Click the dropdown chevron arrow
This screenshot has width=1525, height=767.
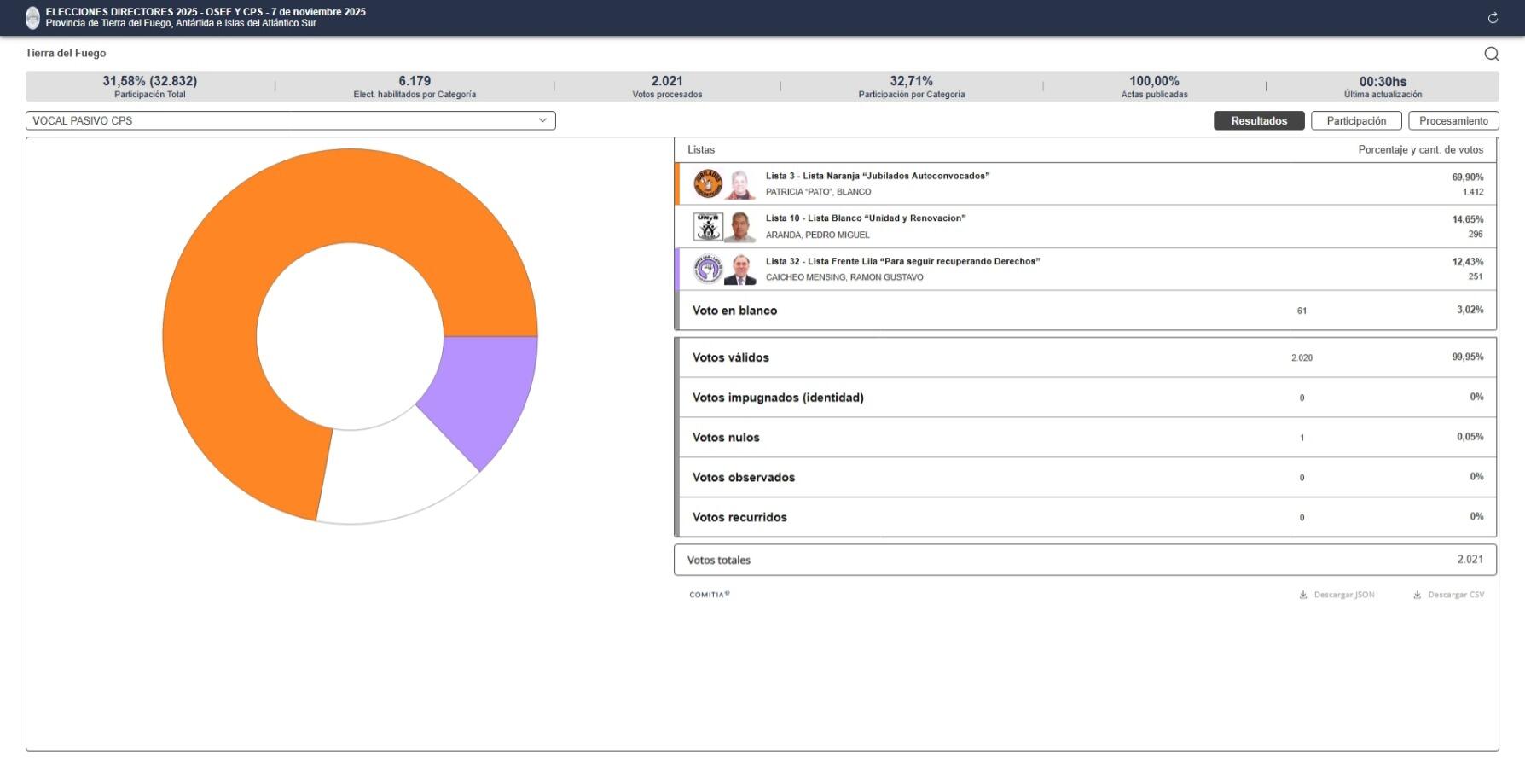point(542,121)
